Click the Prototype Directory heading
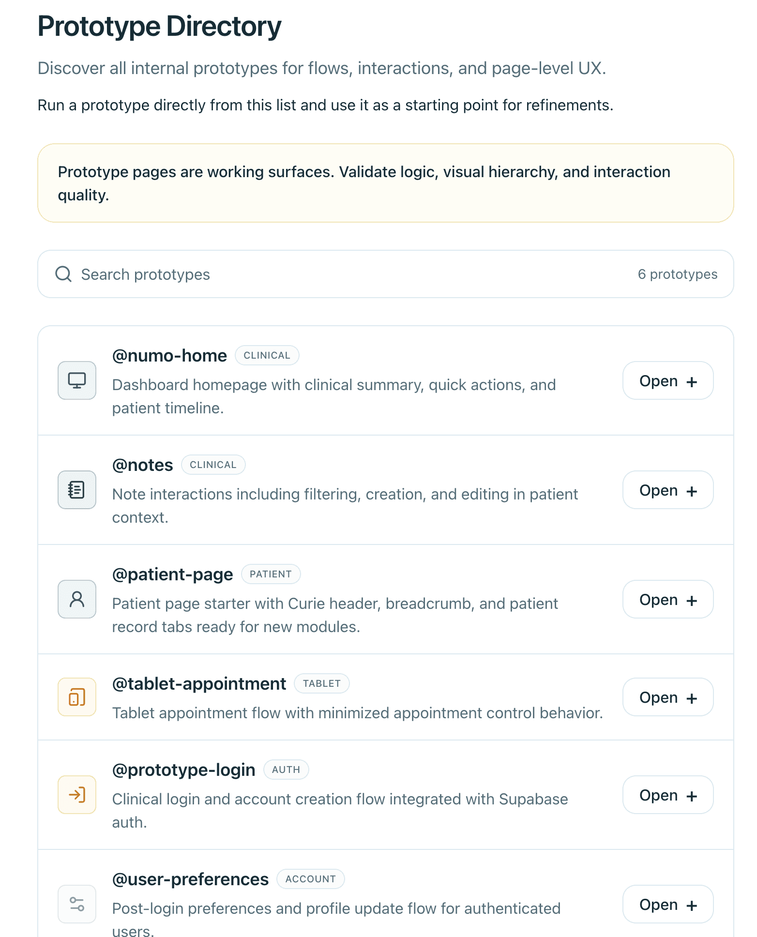Screen dimensions: 757x937 (159, 27)
